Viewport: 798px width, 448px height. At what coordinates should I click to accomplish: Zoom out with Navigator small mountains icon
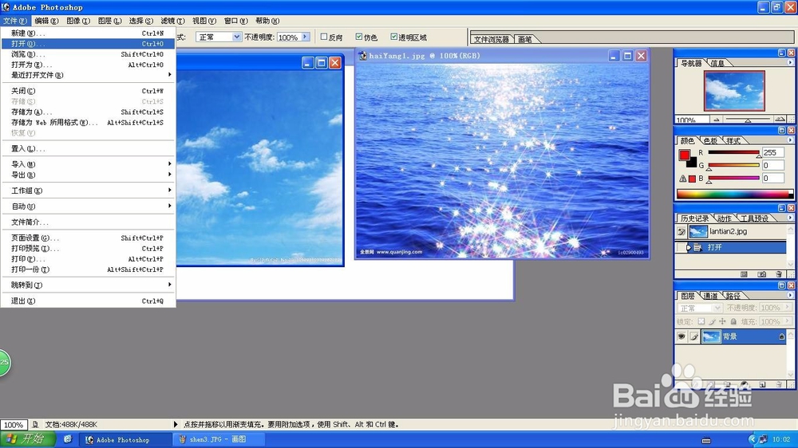716,120
